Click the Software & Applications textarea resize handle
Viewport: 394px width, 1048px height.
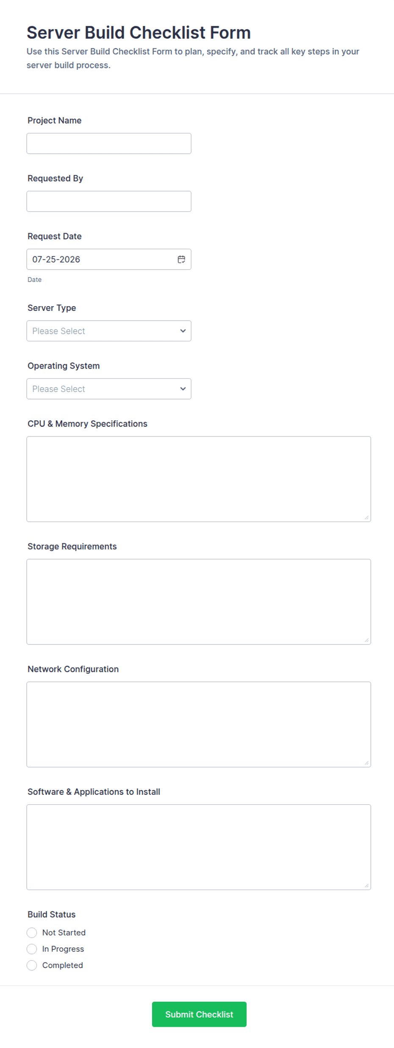pyautogui.click(x=366, y=885)
